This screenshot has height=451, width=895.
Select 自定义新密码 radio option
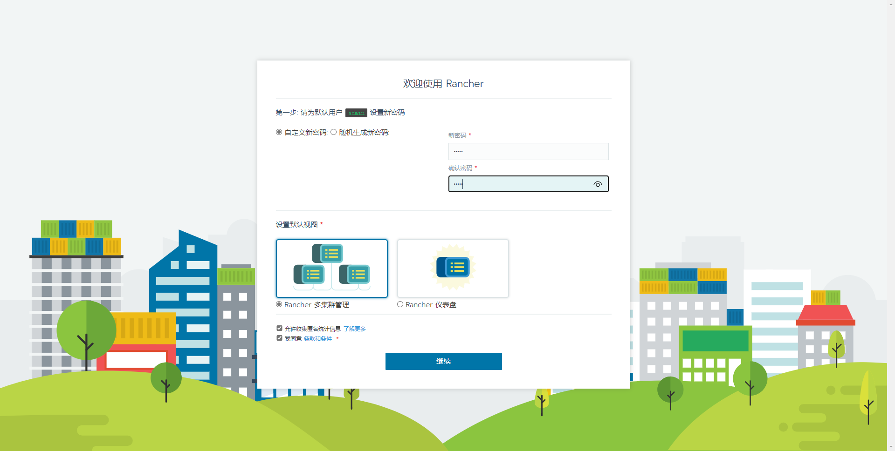coord(279,132)
